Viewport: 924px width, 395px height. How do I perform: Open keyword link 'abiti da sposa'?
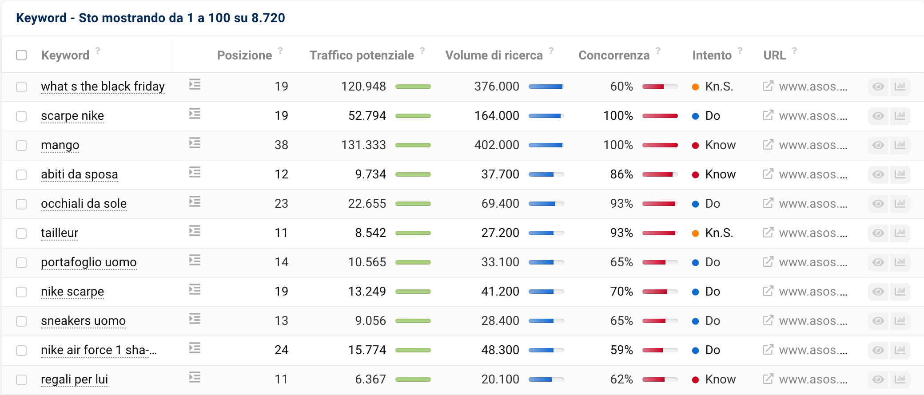80,174
